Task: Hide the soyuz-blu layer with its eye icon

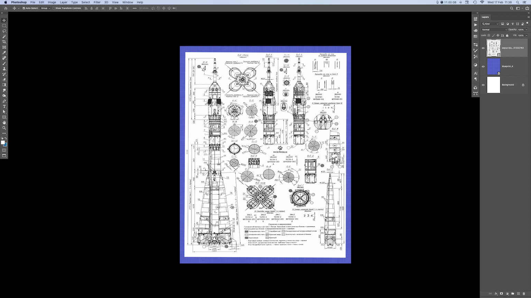Action: point(483,48)
